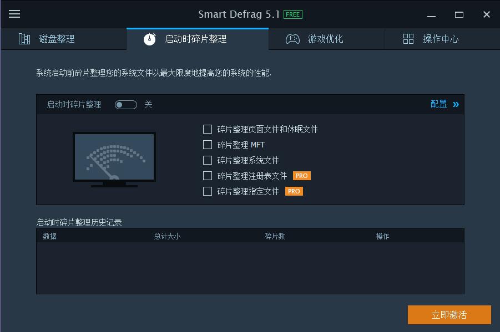The image size is (500, 332).
Task: Click the switch state label 关
Action: pos(148,104)
